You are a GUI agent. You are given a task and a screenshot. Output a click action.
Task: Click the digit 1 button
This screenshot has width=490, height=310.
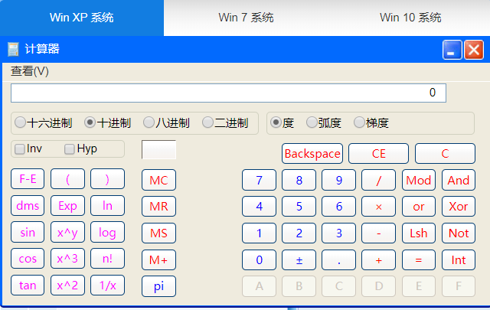(259, 233)
